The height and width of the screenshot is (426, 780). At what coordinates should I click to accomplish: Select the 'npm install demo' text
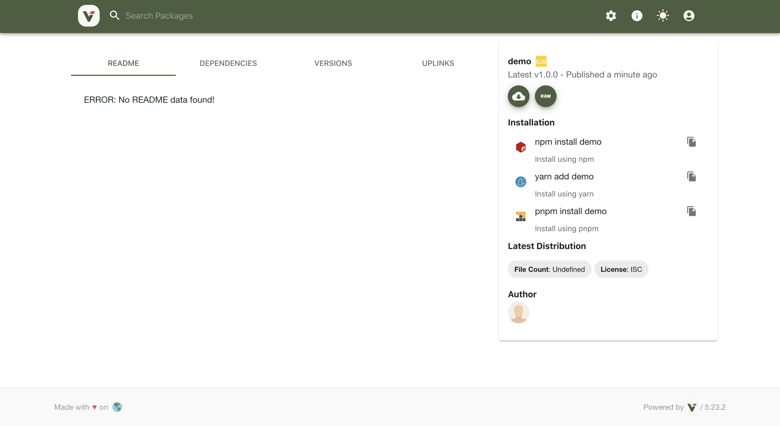568,142
